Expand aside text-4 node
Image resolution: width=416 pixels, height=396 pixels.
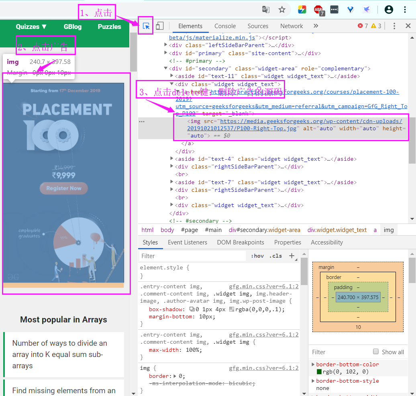(171, 158)
